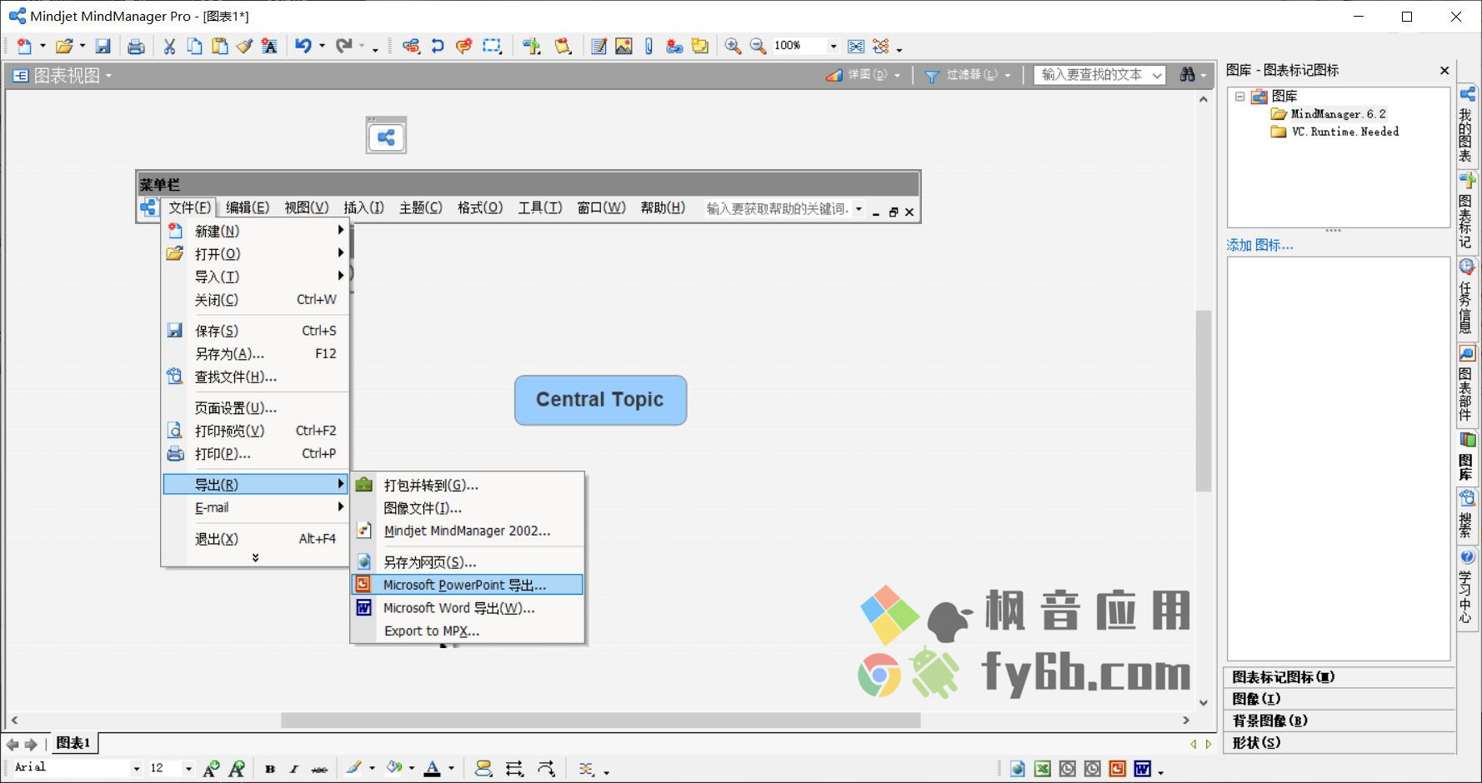Viewport: 1482px width, 783px height.
Task: Click the 添加 图标... link
Action: point(1259,245)
